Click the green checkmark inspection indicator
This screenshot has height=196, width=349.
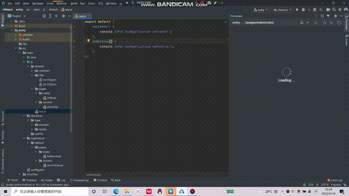(x=226, y=22)
